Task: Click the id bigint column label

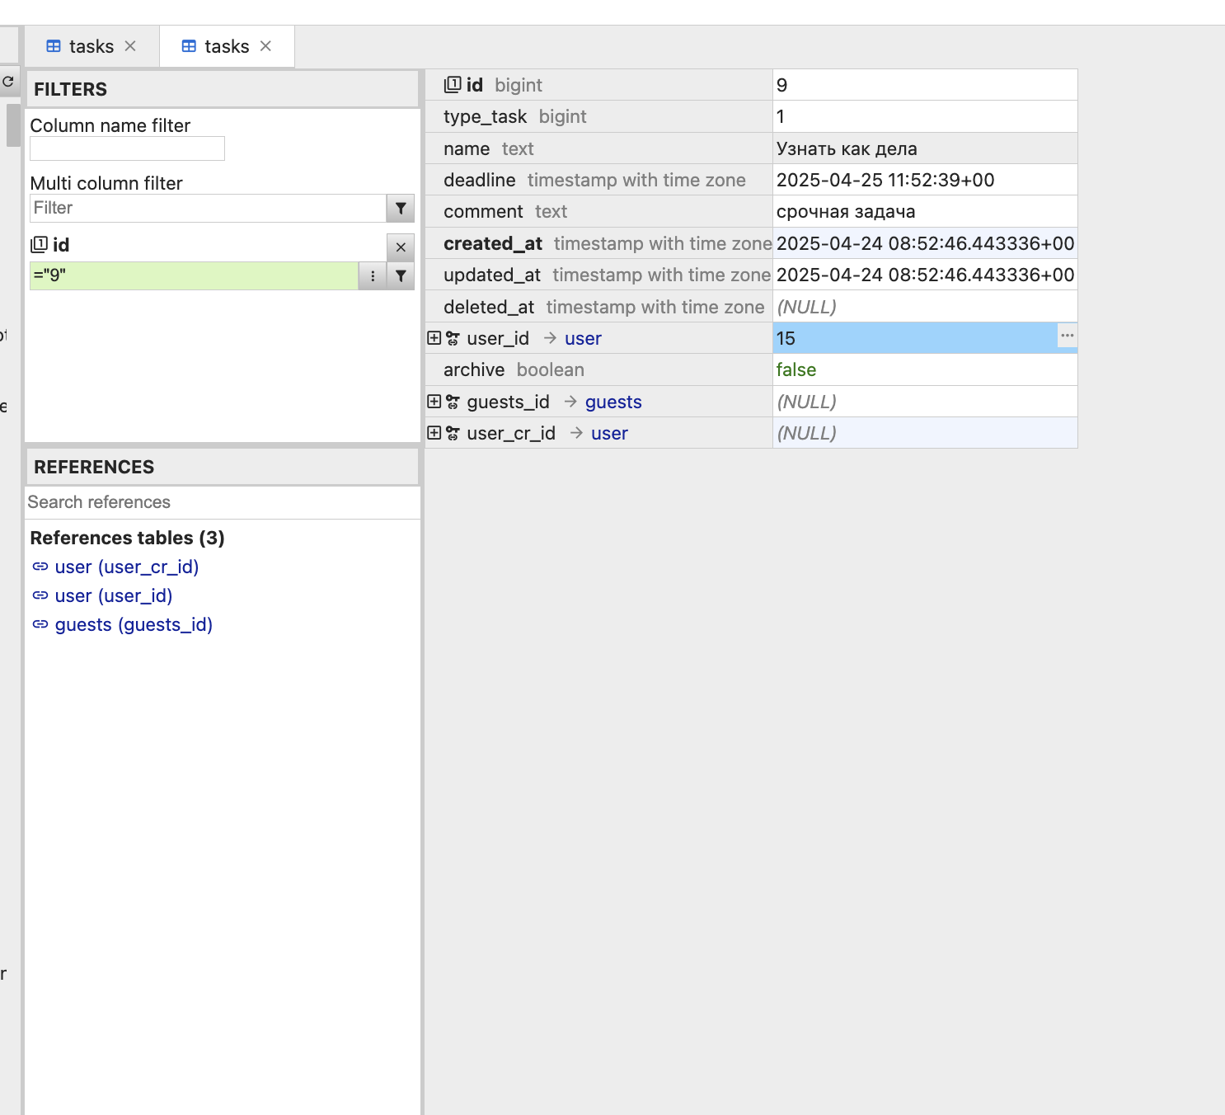Action: click(x=493, y=85)
